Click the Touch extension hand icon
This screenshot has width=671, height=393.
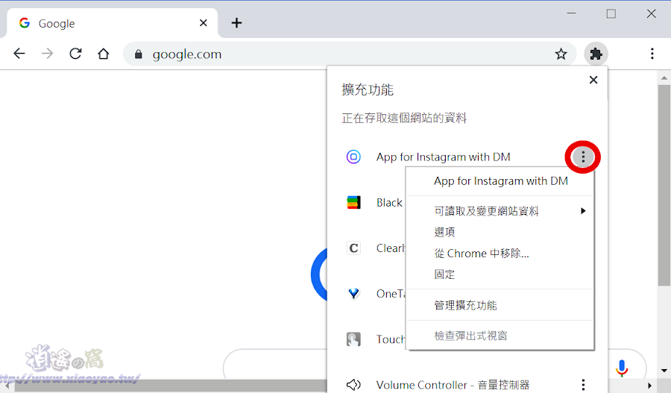353,339
